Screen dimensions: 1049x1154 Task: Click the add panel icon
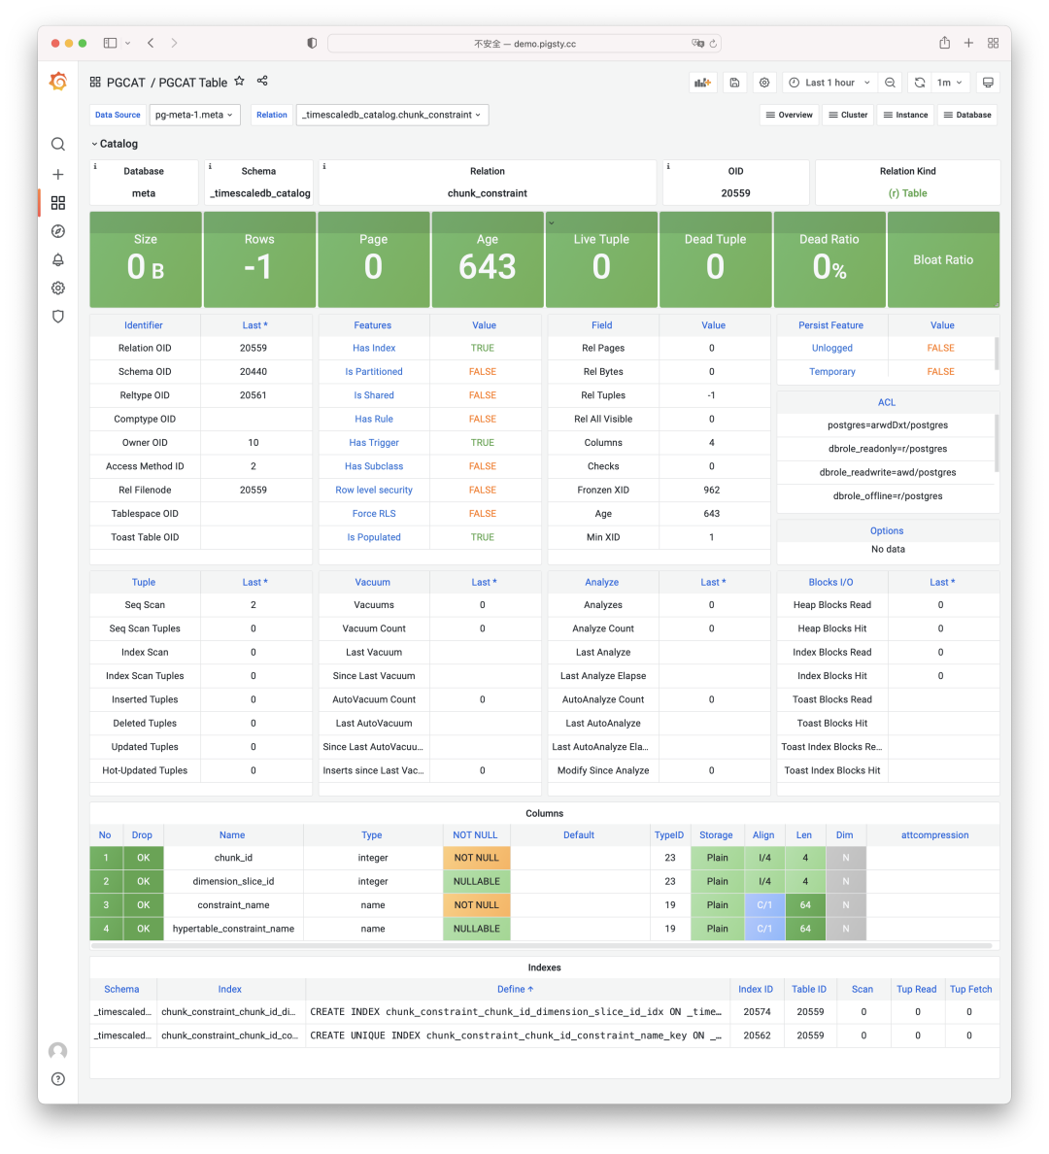tap(702, 83)
